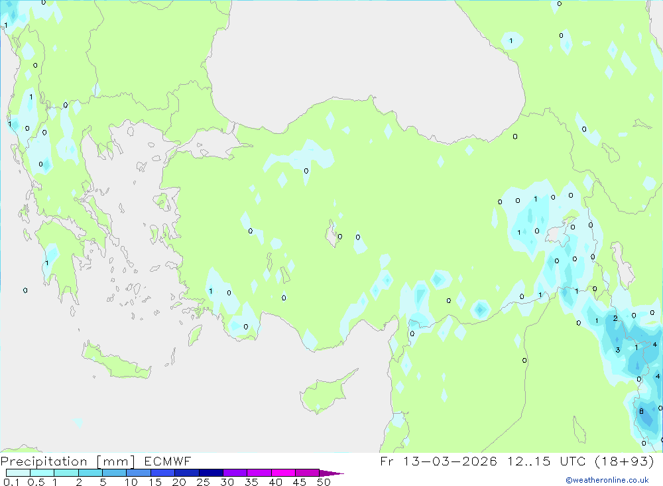Pick the 15–20 mm legend color block

(x=162, y=473)
